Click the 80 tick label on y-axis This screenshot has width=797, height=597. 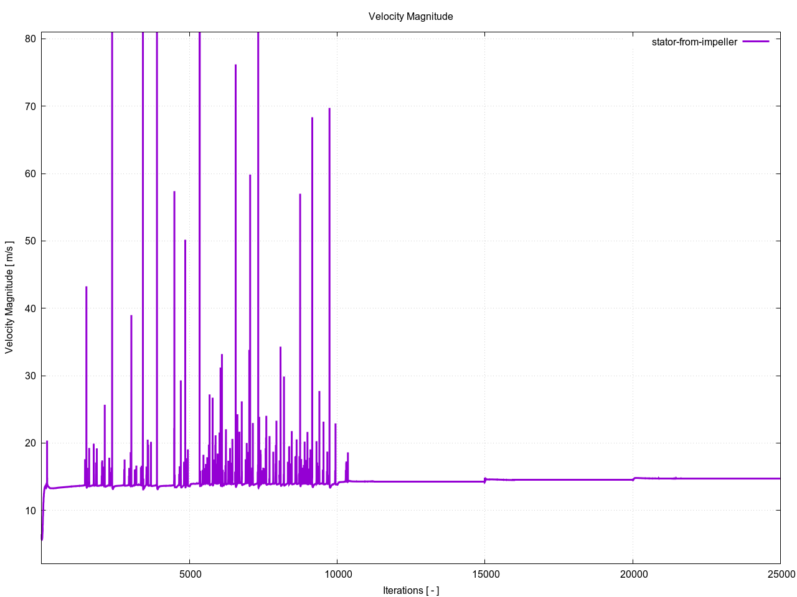point(31,39)
